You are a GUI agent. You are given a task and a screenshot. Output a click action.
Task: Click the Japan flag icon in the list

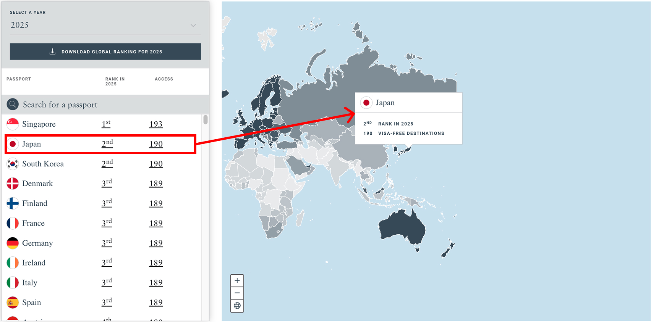pos(13,144)
